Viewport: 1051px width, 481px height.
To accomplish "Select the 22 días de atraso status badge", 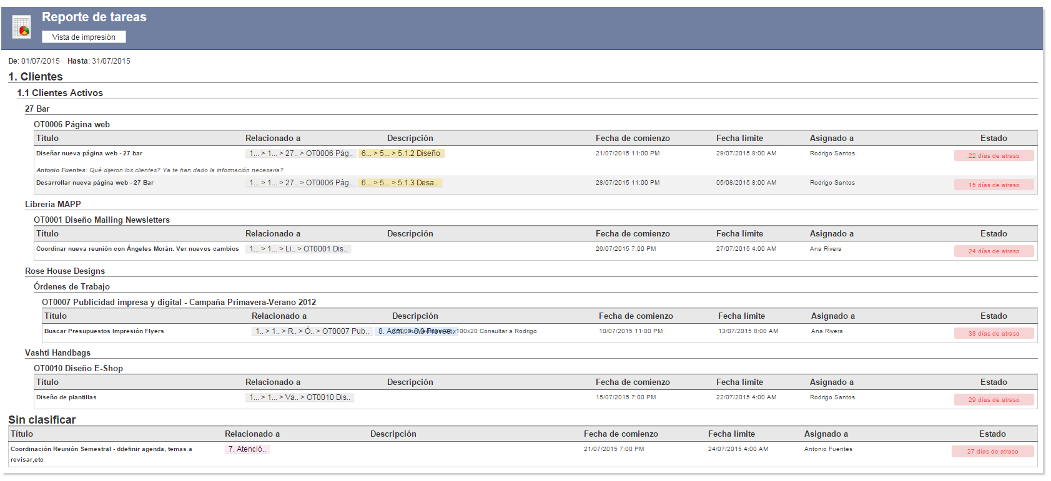I will point(994,156).
